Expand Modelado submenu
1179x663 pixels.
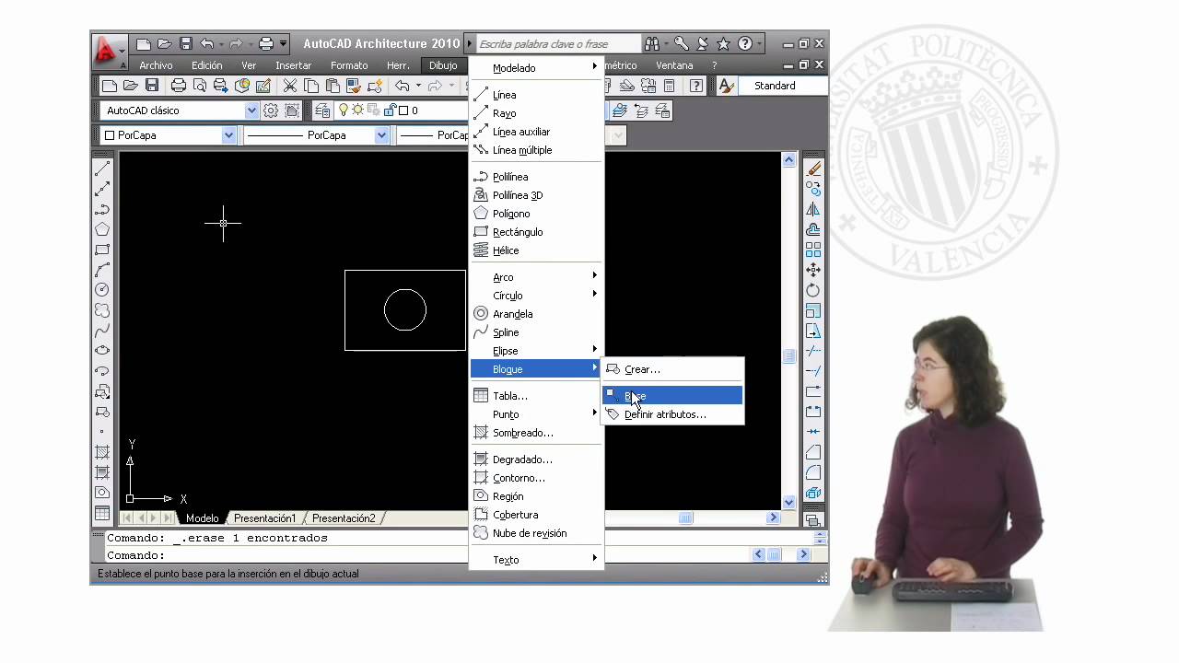(536, 68)
